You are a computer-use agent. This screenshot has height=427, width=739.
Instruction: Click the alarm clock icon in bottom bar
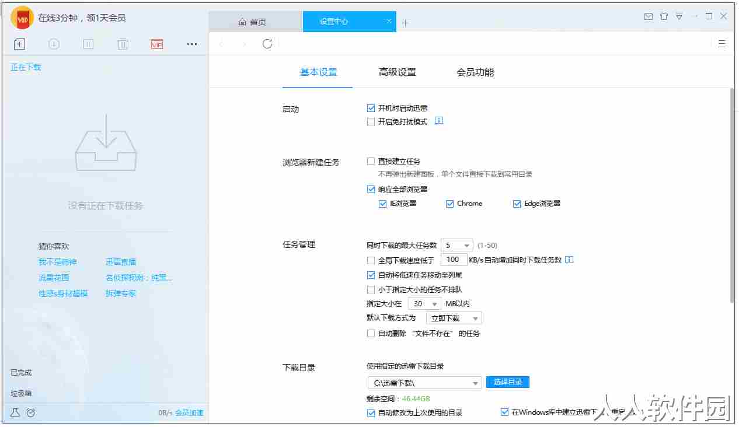click(x=31, y=412)
